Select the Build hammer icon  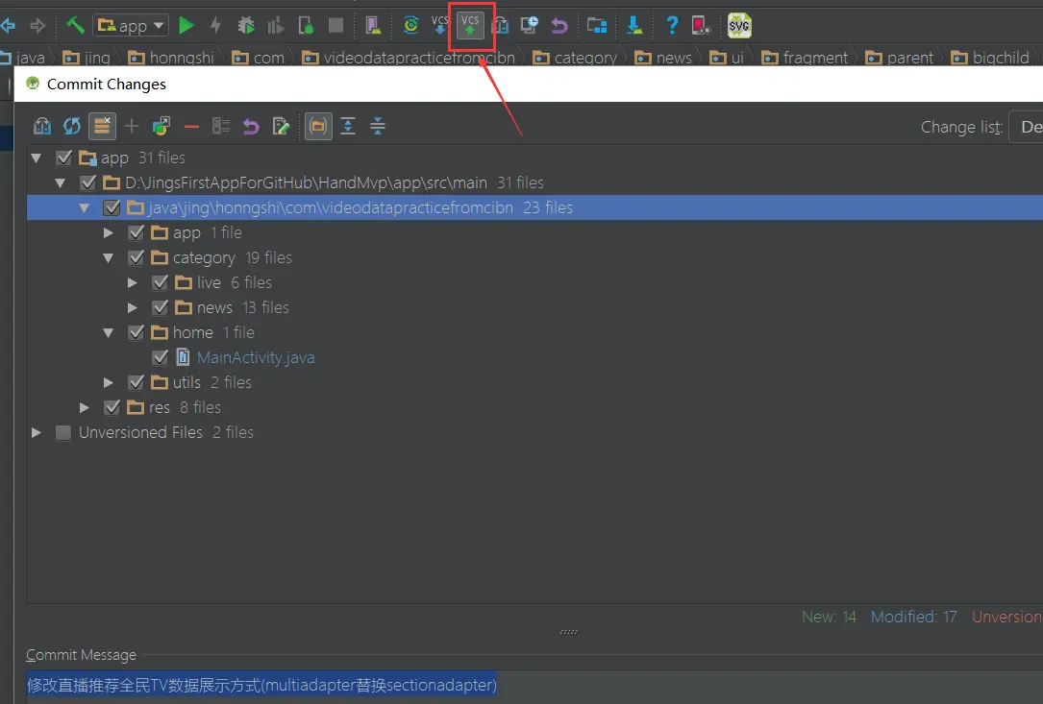click(74, 25)
